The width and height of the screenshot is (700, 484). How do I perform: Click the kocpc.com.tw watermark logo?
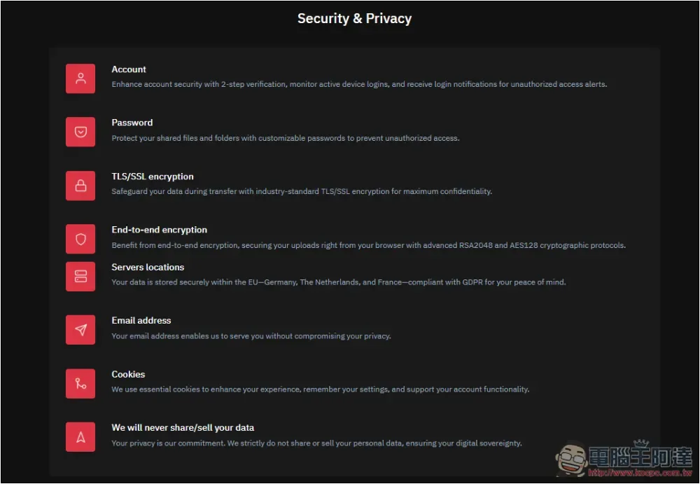pyautogui.click(x=624, y=459)
